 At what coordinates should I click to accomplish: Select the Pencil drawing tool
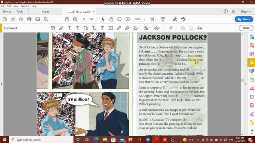[x=119, y=28]
